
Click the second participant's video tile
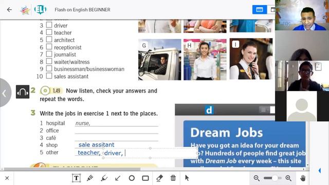(x=302, y=46)
